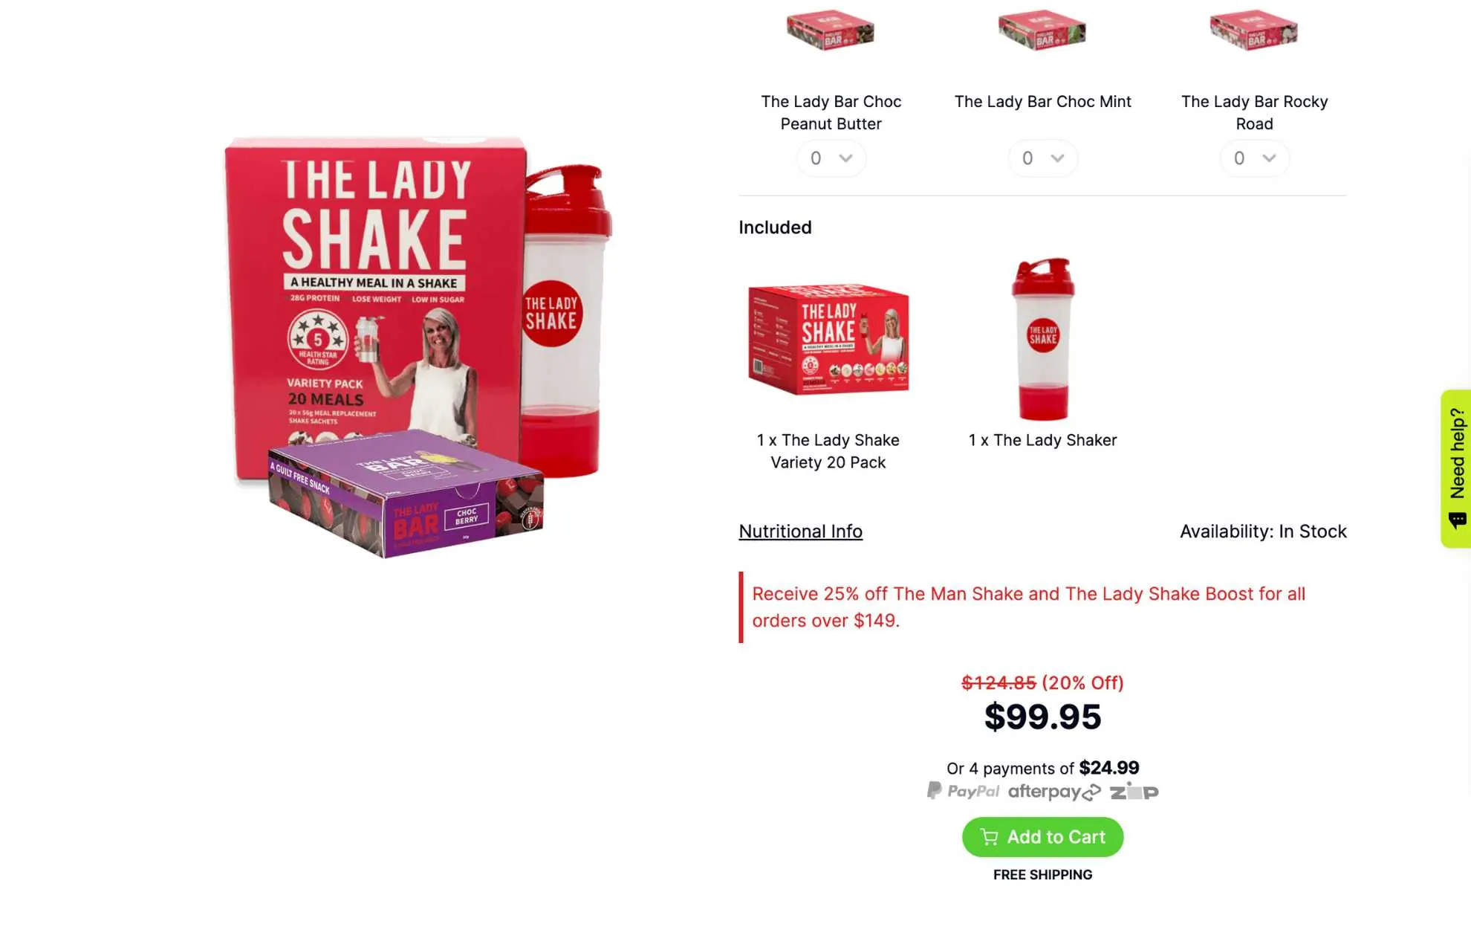
Task: Open the Nutritional Info link
Action: coord(800,531)
